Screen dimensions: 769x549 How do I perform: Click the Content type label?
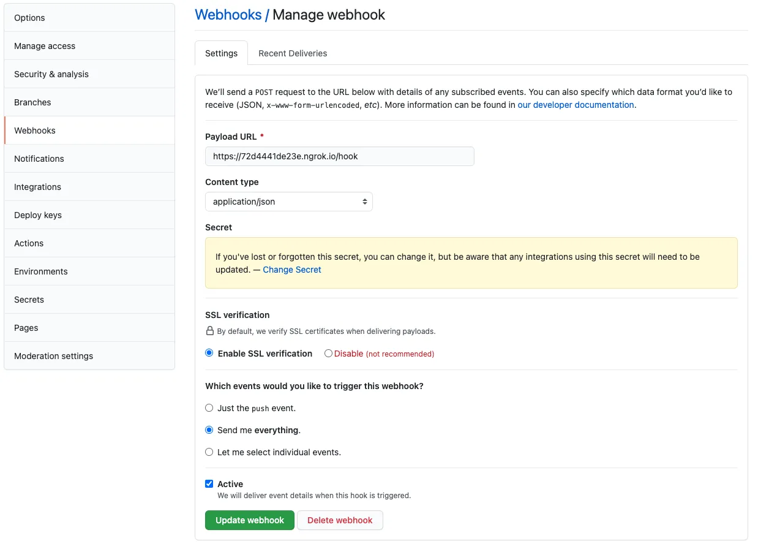click(232, 182)
